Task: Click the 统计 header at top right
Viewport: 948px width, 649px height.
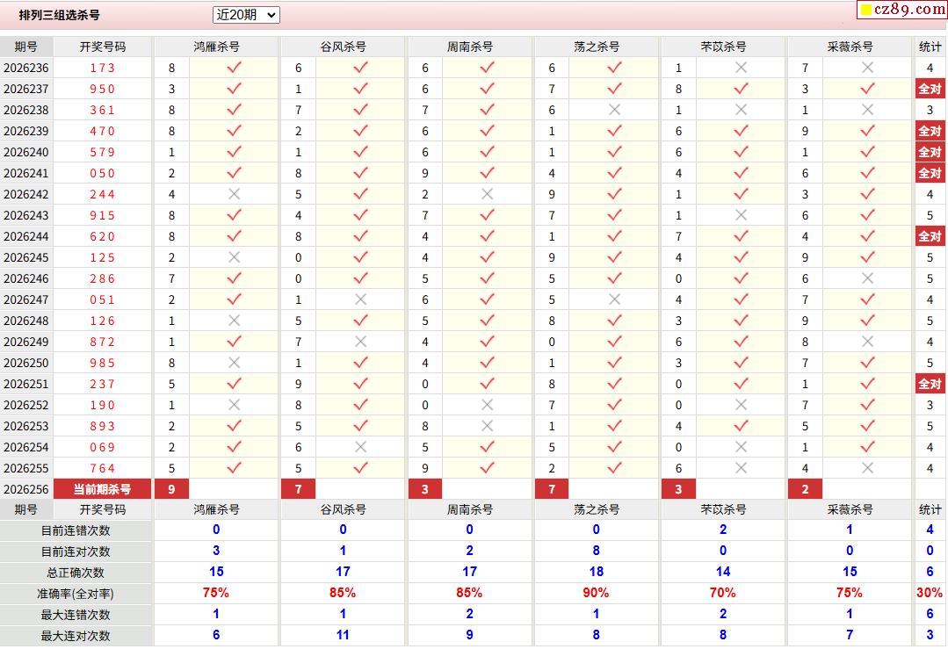Action: click(x=930, y=47)
